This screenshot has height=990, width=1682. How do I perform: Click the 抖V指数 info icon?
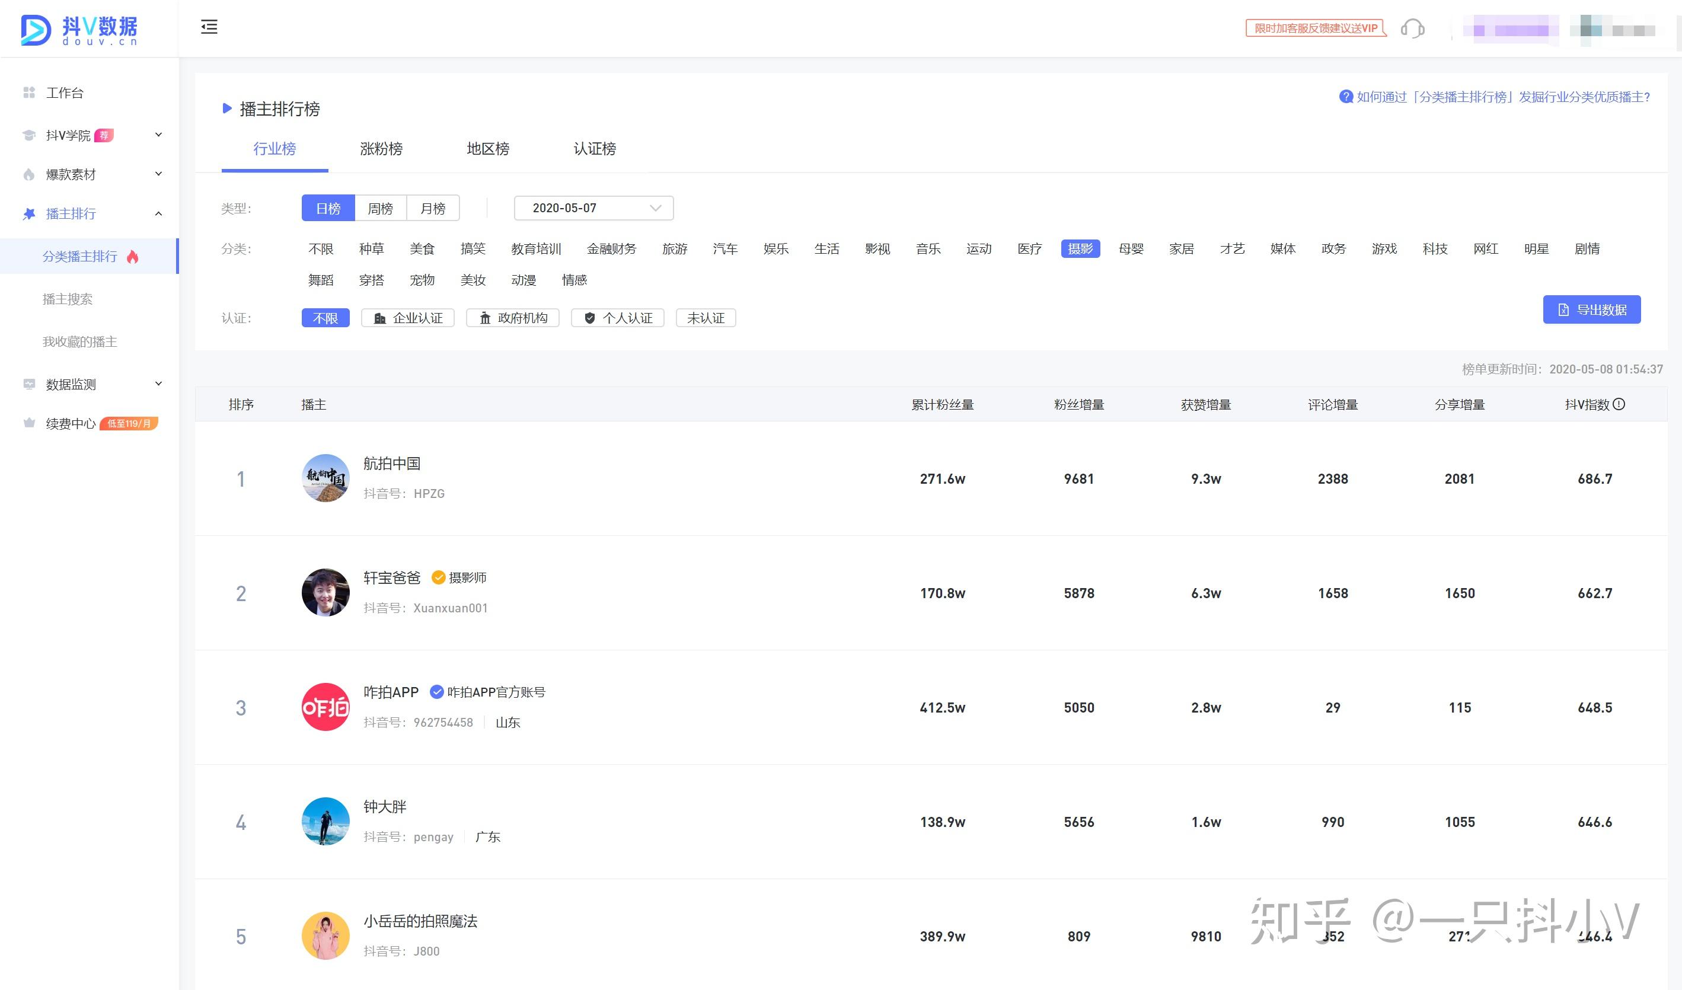coord(1619,404)
